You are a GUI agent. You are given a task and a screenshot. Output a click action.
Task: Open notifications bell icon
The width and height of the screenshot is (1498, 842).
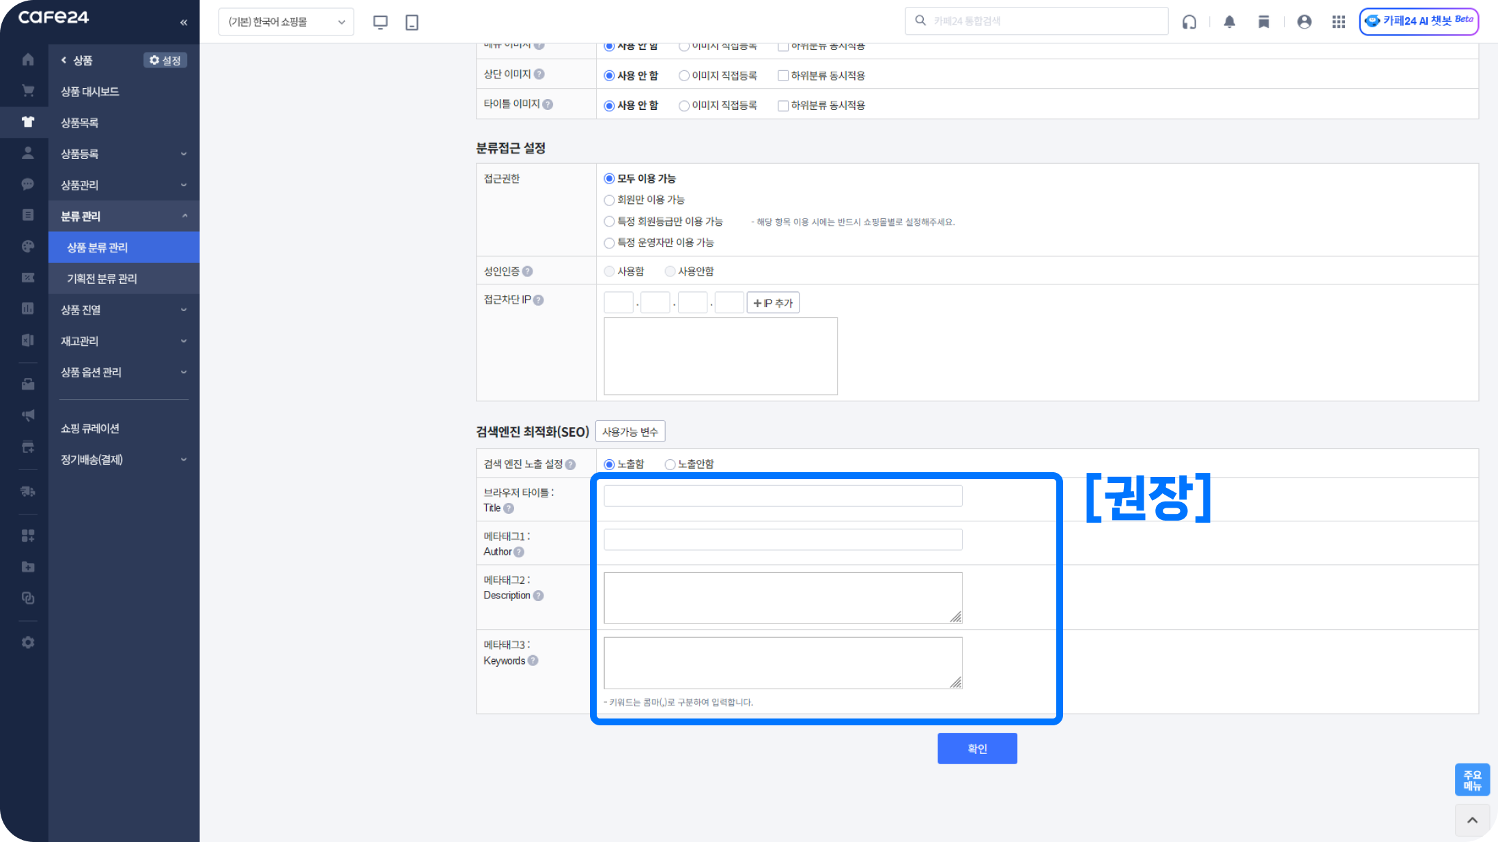tap(1229, 22)
